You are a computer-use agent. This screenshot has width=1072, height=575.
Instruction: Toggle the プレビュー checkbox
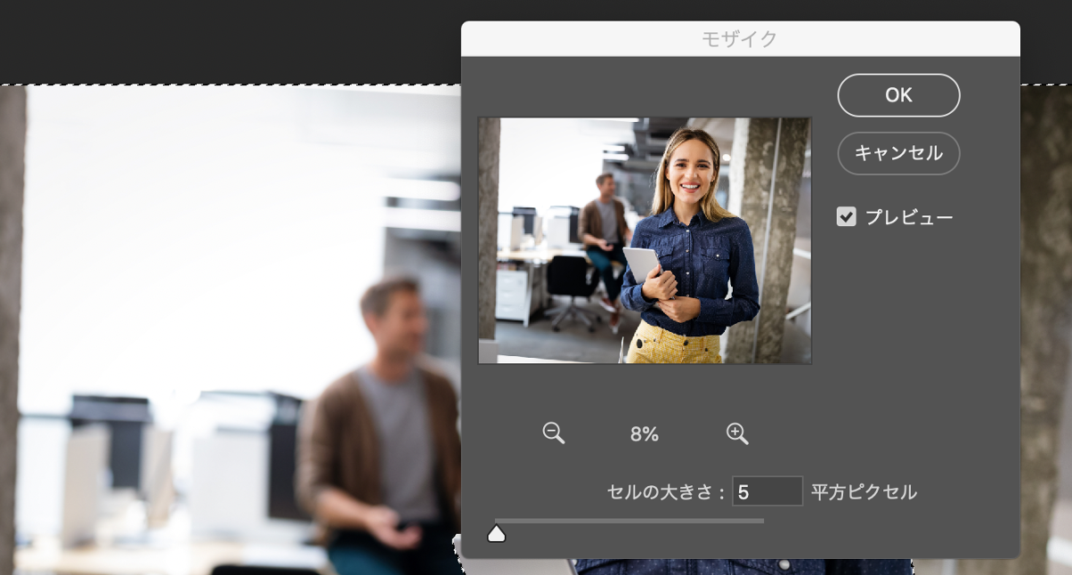[846, 216]
